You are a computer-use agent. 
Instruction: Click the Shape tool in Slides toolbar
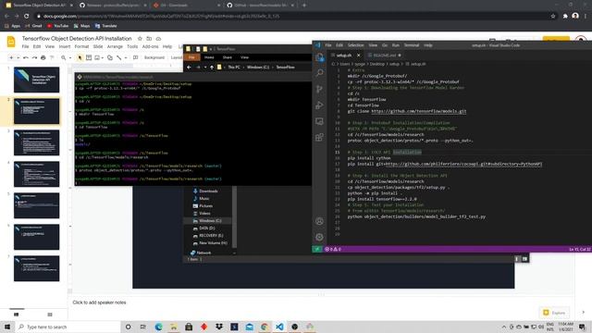pyautogui.click(x=110, y=57)
